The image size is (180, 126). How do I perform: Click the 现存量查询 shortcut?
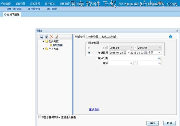[x=34, y=9]
